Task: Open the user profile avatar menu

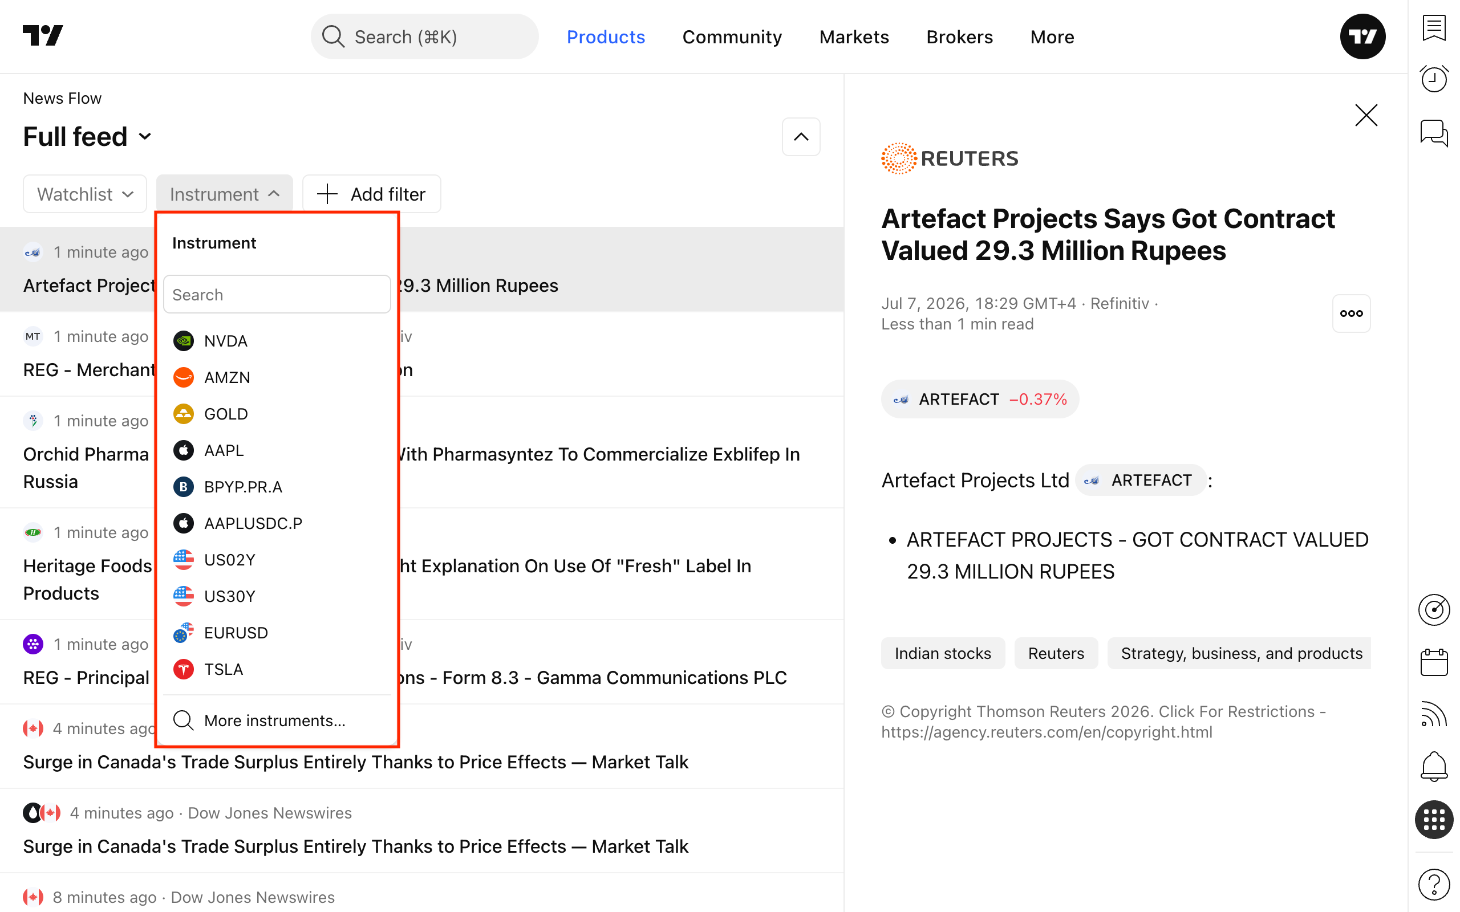Action: [x=1362, y=37]
